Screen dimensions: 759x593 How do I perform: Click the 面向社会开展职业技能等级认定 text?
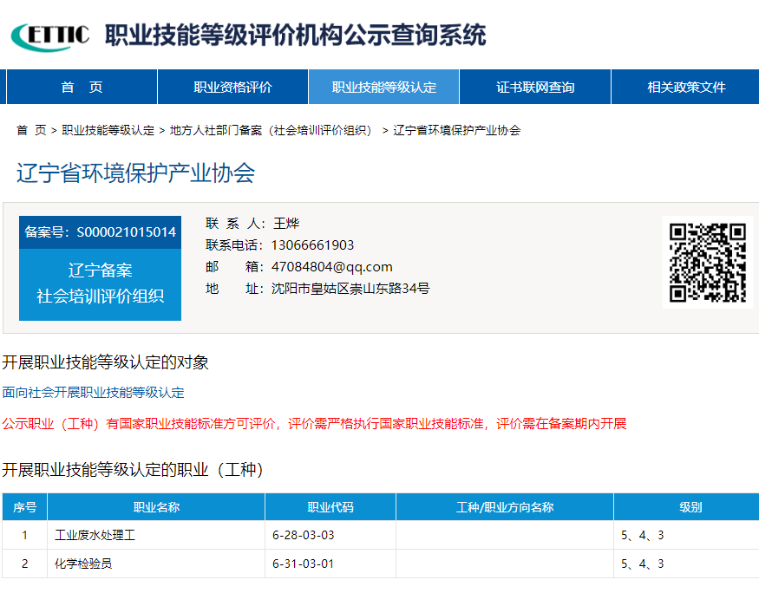(93, 393)
